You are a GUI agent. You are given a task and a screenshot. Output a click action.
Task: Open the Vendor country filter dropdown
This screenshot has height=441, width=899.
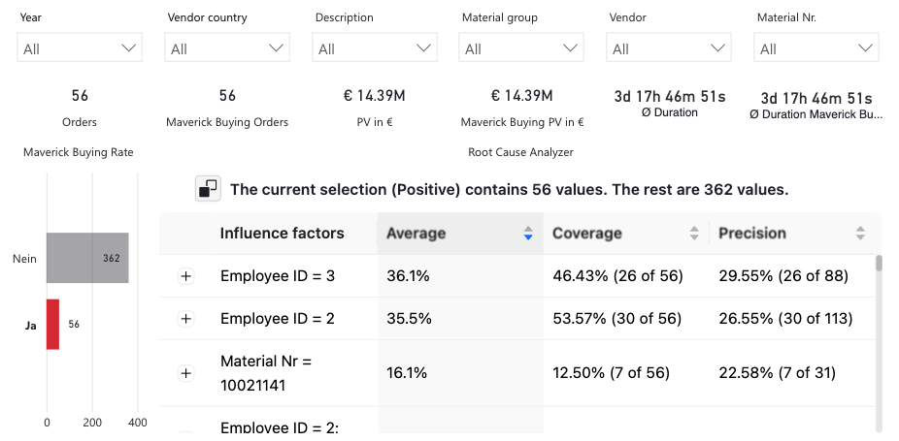click(227, 48)
